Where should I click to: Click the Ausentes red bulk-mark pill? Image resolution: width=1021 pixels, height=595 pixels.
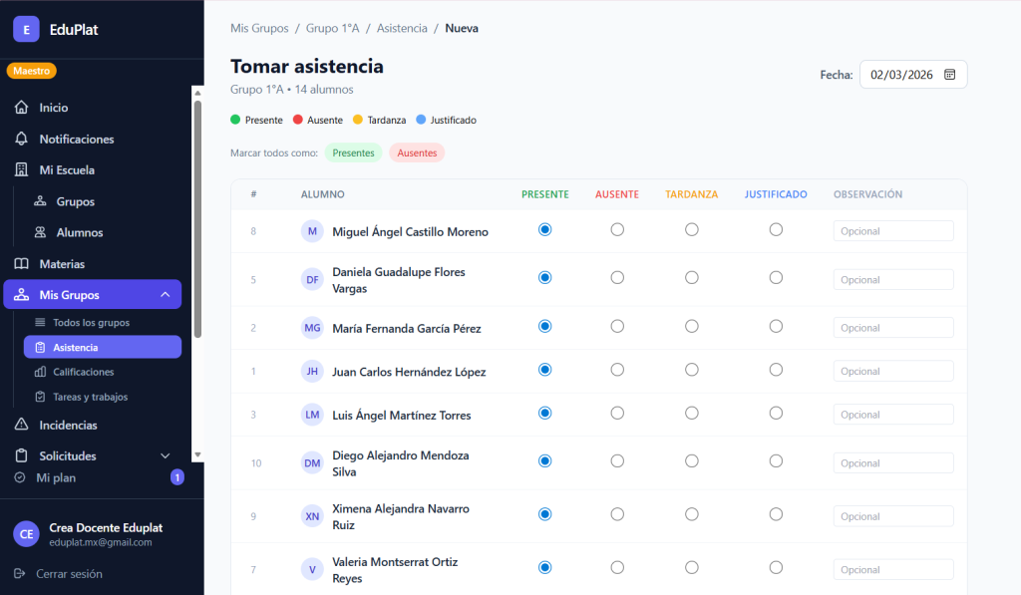pos(417,152)
